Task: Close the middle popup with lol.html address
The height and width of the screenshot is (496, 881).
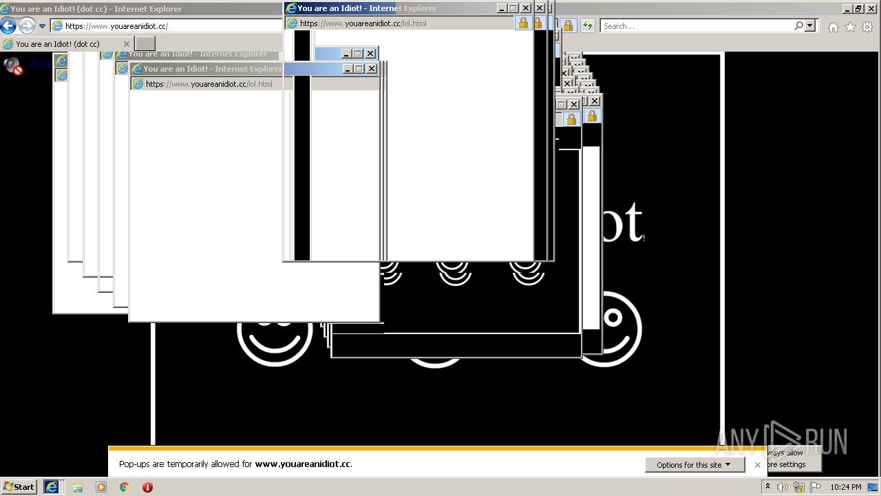Action: 372,69
